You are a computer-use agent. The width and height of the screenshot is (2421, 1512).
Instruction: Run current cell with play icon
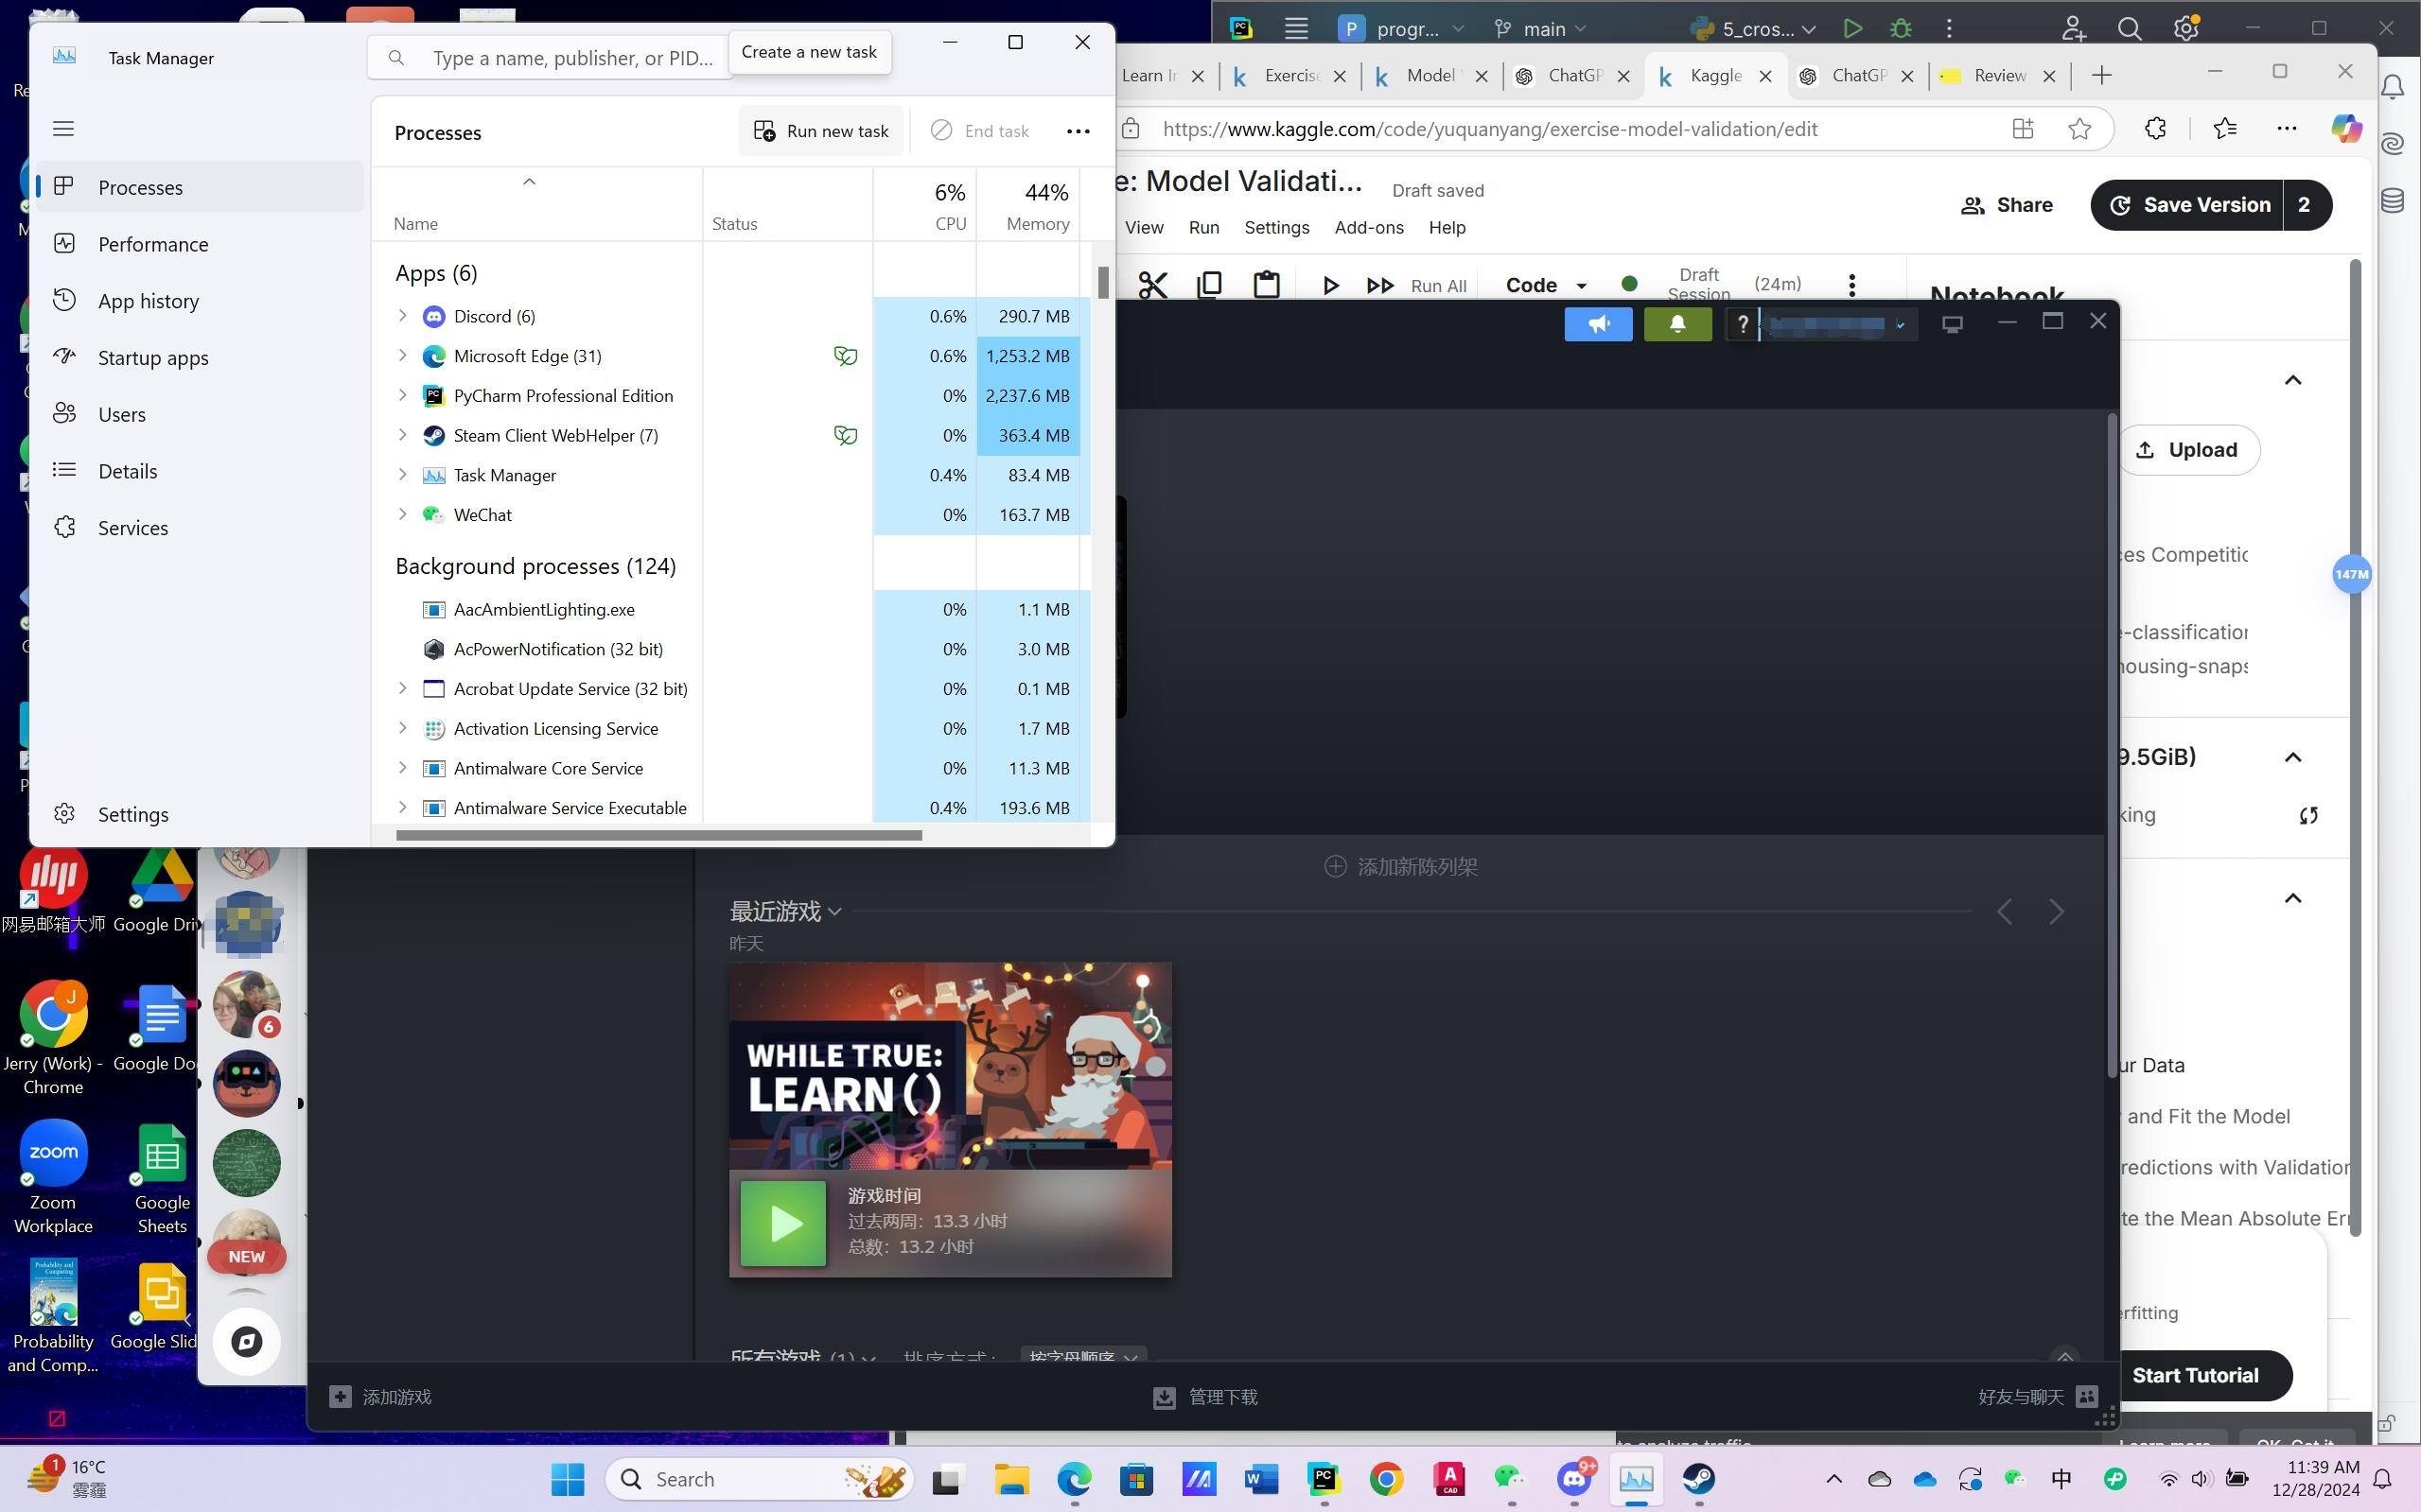click(x=1329, y=285)
